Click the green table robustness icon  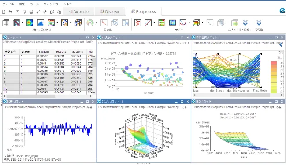(x=235, y=23)
